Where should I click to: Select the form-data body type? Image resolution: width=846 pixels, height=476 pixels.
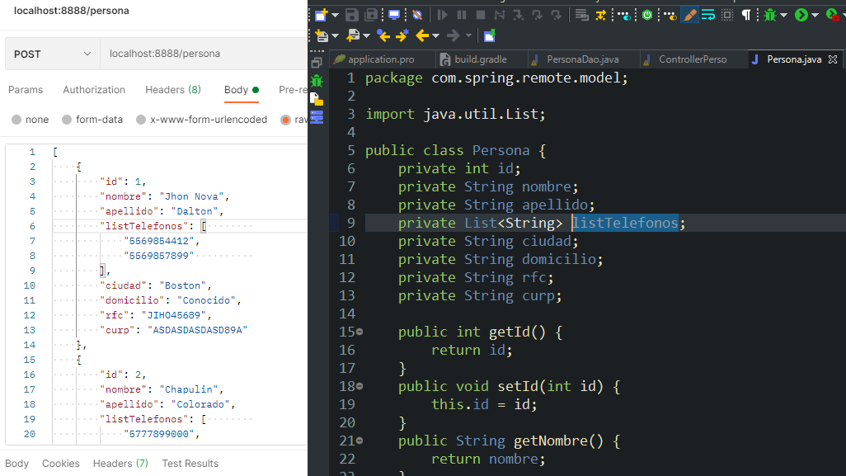(x=92, y=119)
